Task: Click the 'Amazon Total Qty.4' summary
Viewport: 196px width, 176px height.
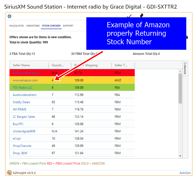Action: [x=146, y=54]
